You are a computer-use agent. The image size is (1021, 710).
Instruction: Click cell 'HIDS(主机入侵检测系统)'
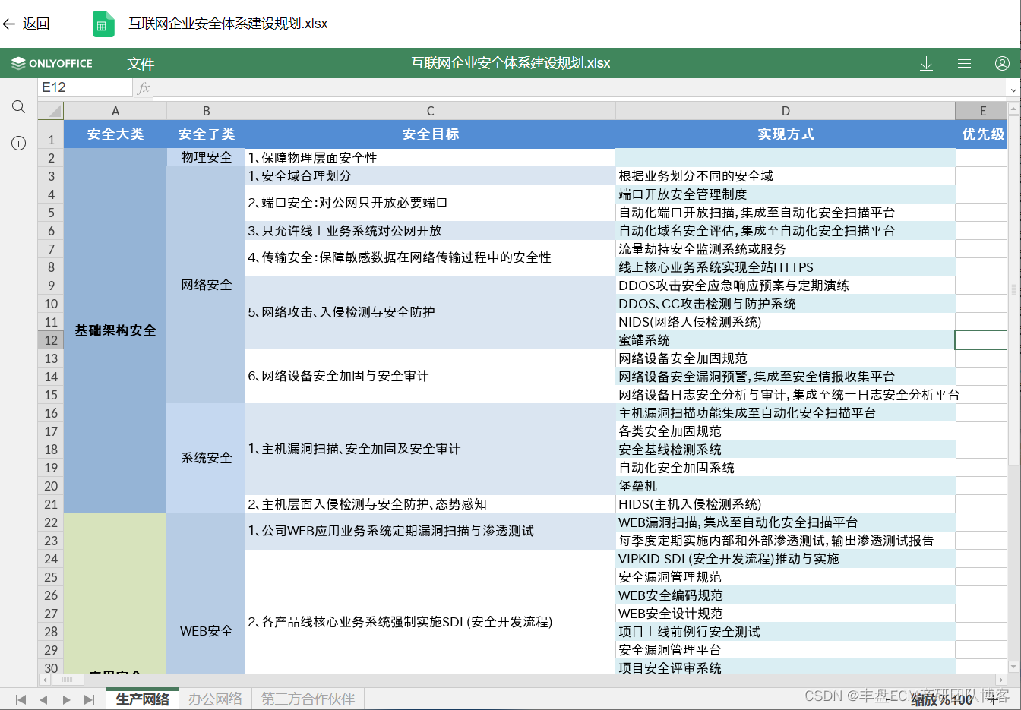[786, 504]
